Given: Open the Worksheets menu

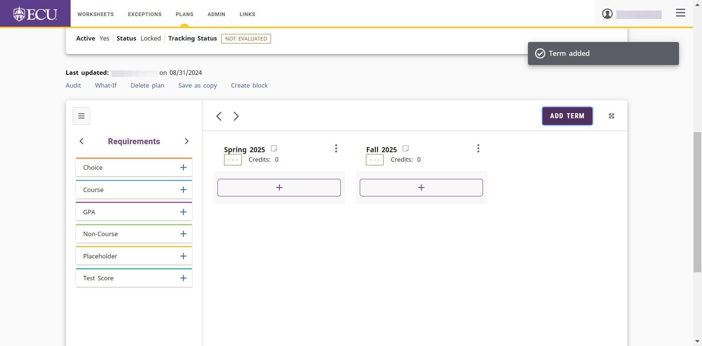Looking at the screenshot, I should (x=95, y=14).
